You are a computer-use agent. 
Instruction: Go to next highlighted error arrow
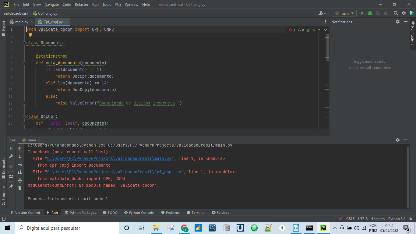pos(326,30)
